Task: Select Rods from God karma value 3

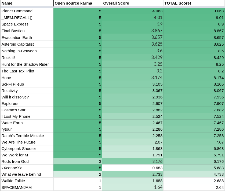Action: (x=78, y=161)
